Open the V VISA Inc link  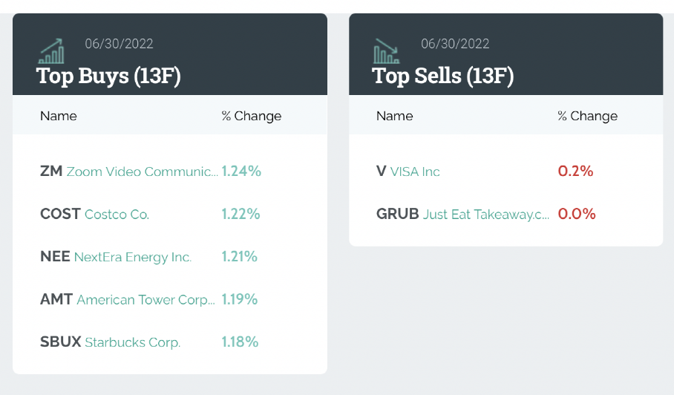click(x=408, y=172)
